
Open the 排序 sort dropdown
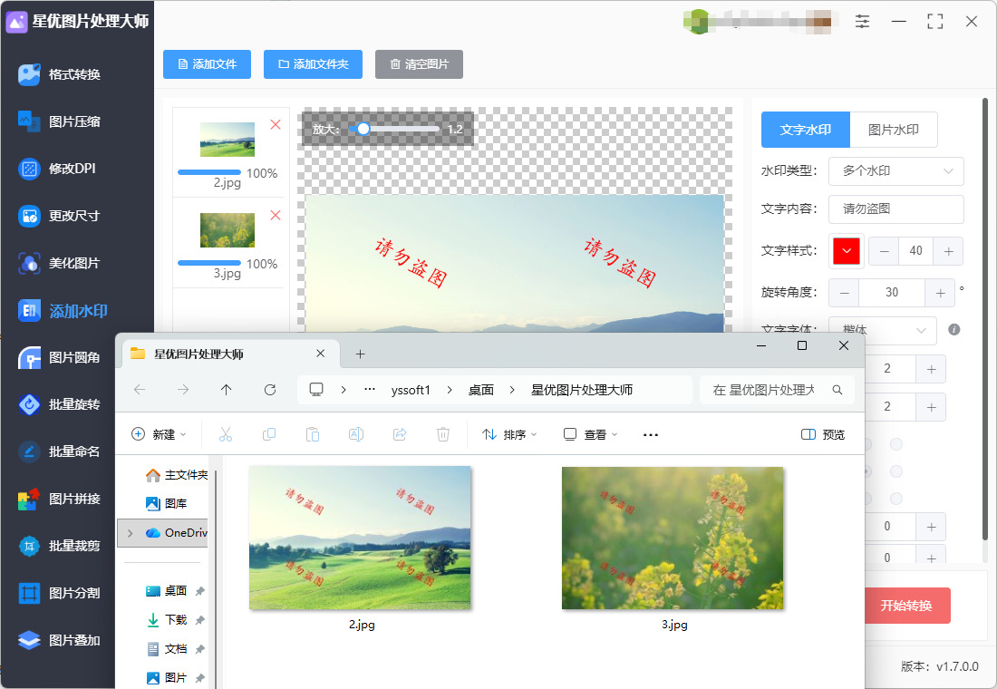pos(509,434)
